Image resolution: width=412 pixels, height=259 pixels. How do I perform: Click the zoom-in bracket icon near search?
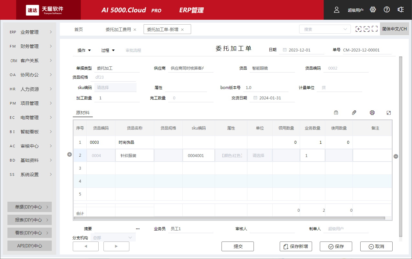coord(358,29)
